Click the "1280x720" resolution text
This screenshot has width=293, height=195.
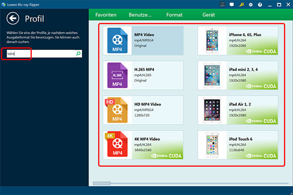click(x=142, y=115)
